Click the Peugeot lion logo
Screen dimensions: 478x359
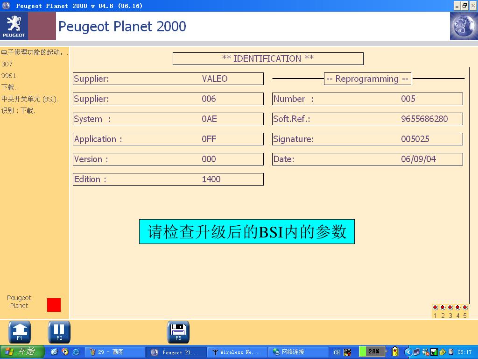coord(14,26)
